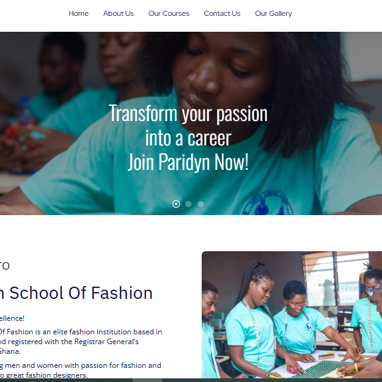Open the Home navigation link
Viewport: 382px width, 382px height.
pyautogui.click(x=78, y=13)
